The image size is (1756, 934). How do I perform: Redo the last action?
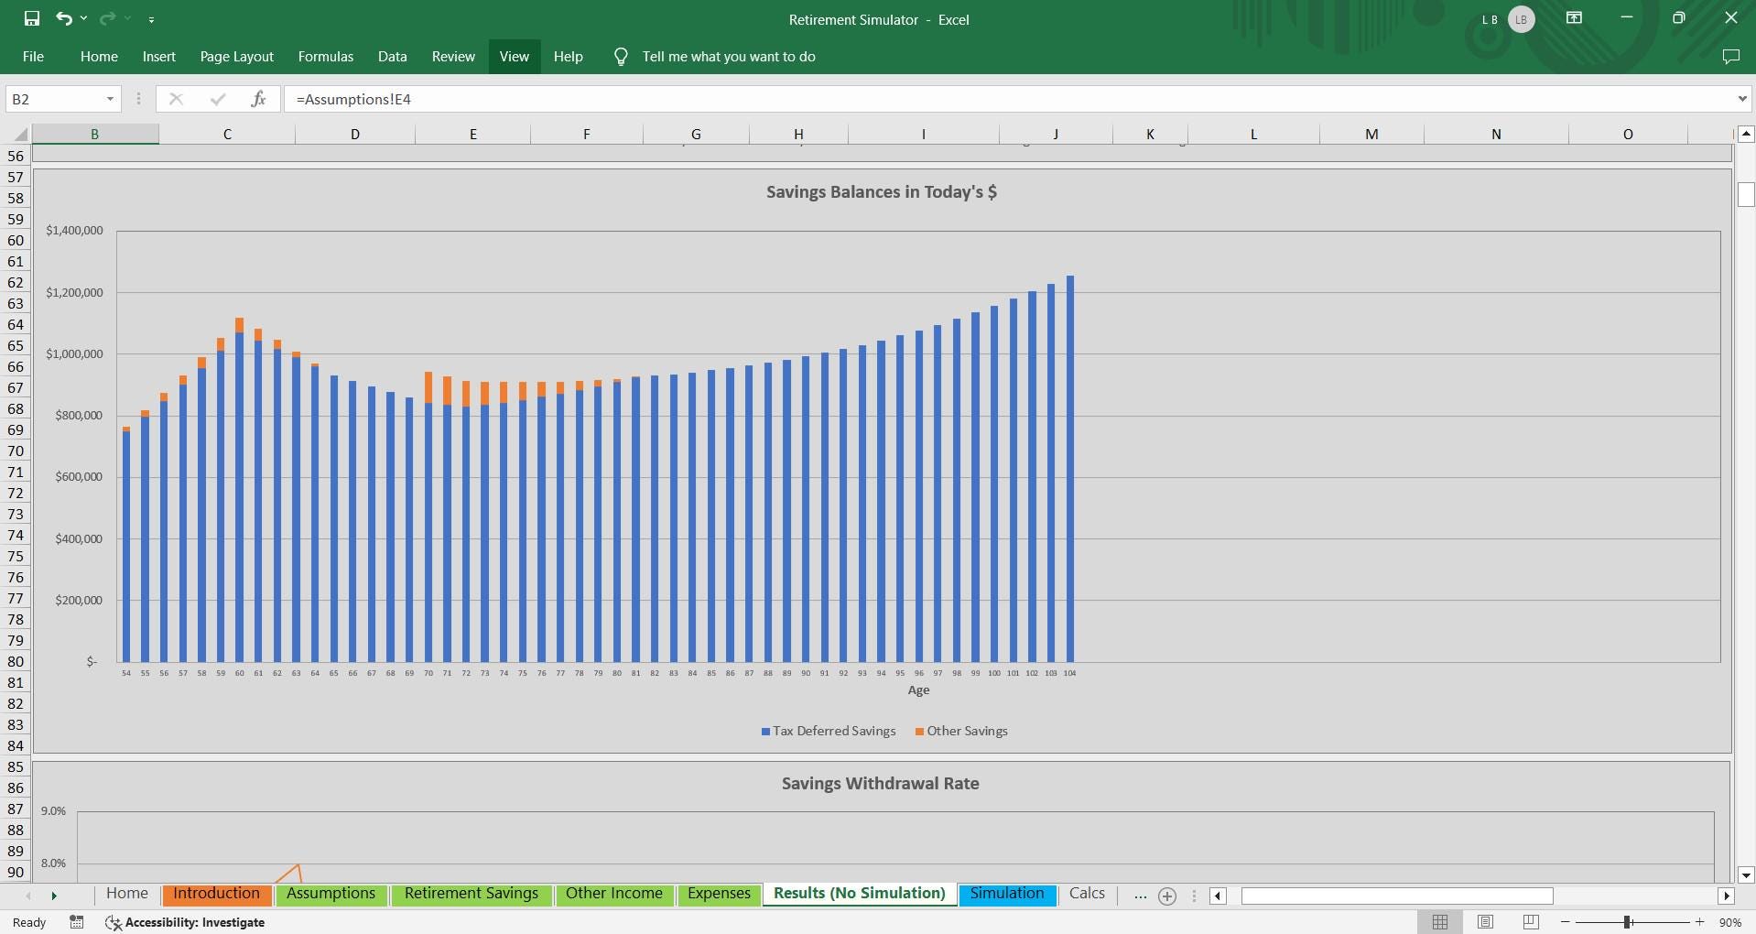click(106, 18)
